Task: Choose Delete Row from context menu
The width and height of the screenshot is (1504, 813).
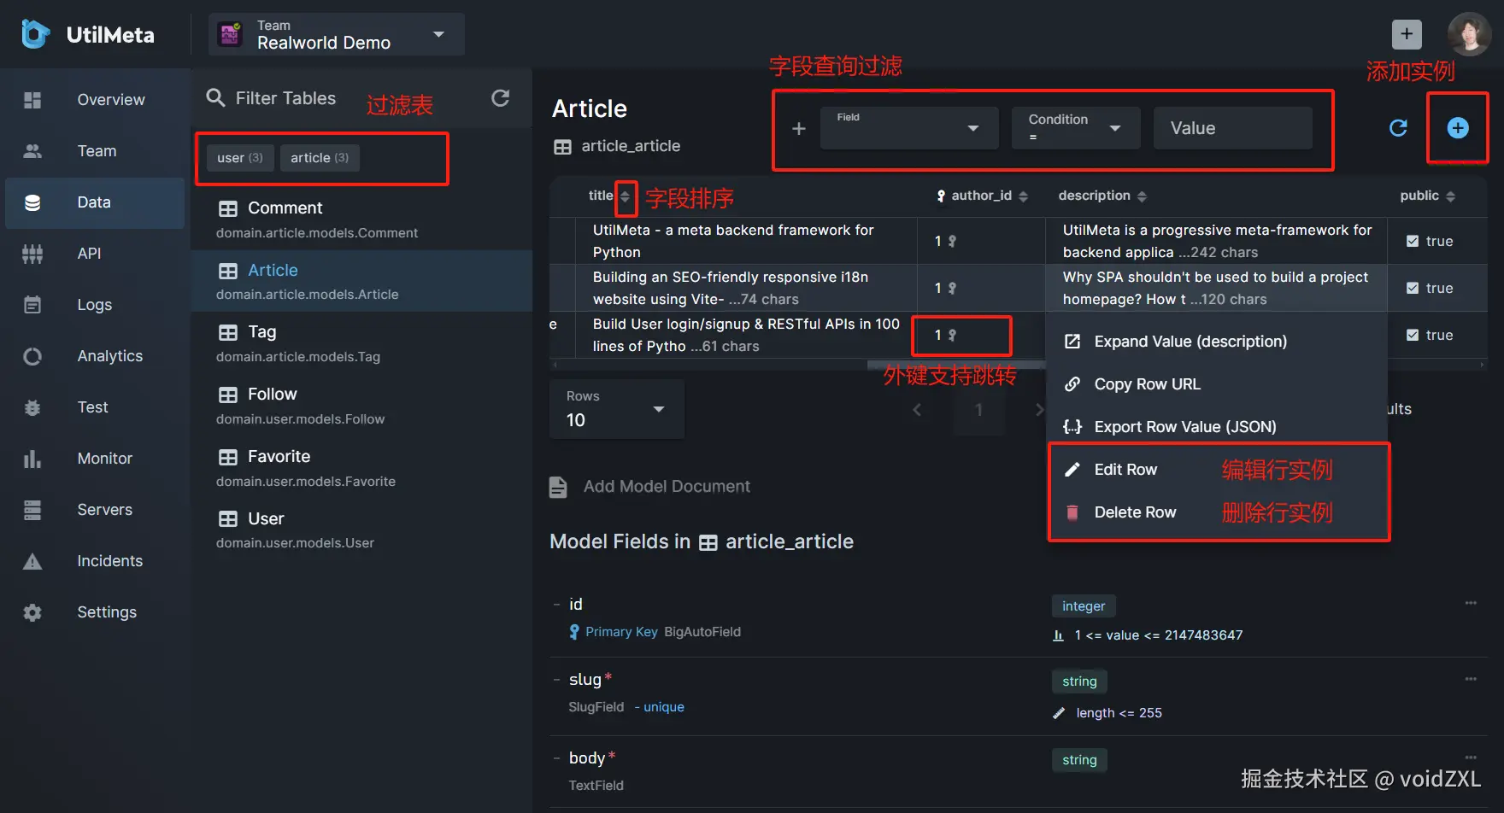Action: point(1218,512)
